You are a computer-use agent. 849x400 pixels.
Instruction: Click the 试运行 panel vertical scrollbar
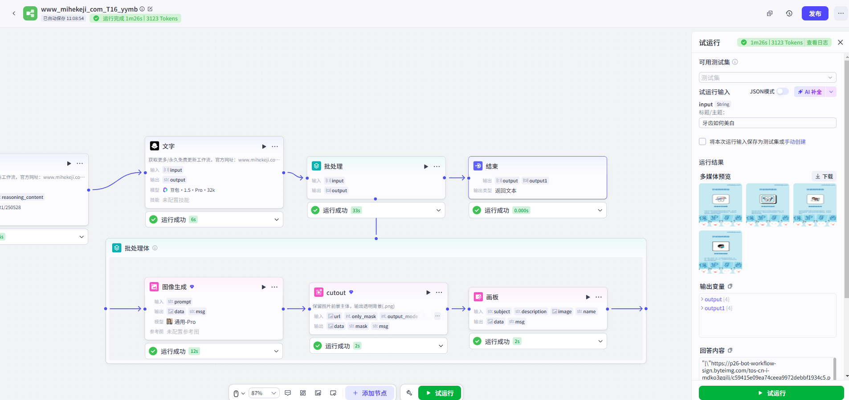(x=846, y=178)
